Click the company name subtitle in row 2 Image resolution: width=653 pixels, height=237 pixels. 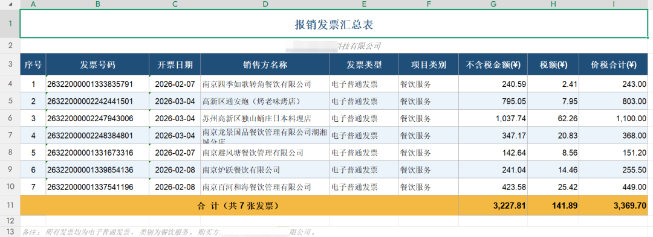(x=334, y=46)
